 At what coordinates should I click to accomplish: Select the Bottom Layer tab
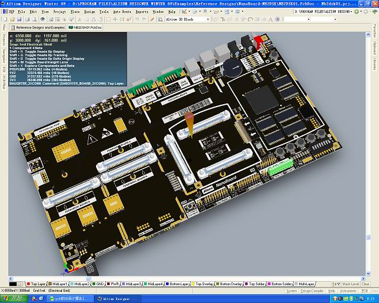(177, 284)
